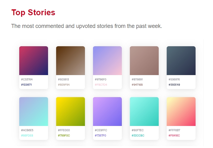
Task: Select the dark slate blue gradient swatch
Action: point(181,61)
